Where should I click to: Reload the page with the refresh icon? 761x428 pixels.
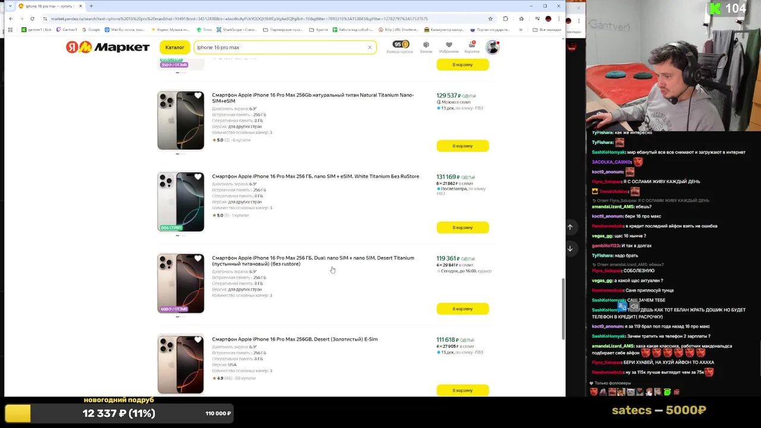[32, 18]
